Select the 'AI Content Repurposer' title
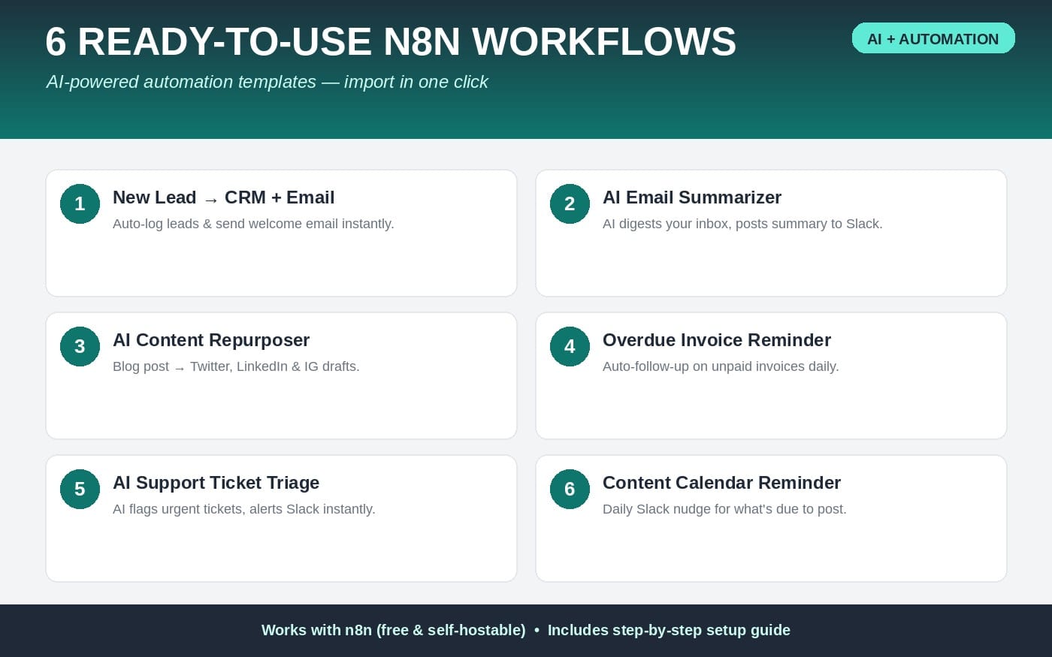This screenshot has height=657, width=1052. 211,340
